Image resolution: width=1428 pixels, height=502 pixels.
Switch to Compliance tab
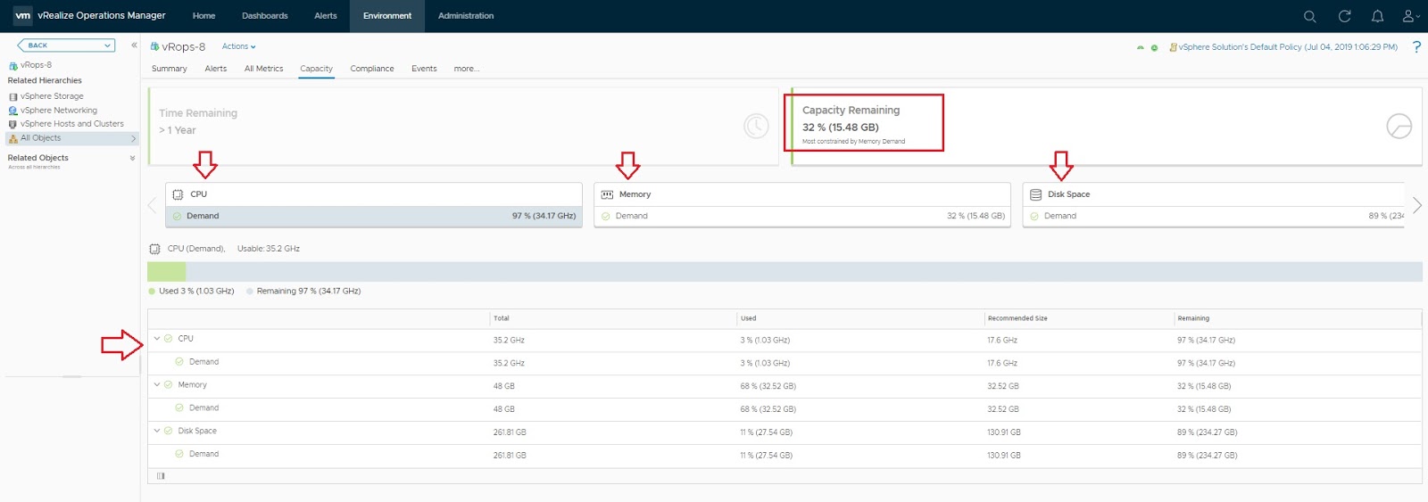pos(372,69)
